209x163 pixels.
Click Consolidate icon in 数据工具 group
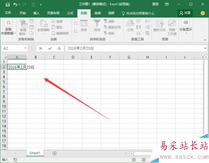click(x=148, y=21)
